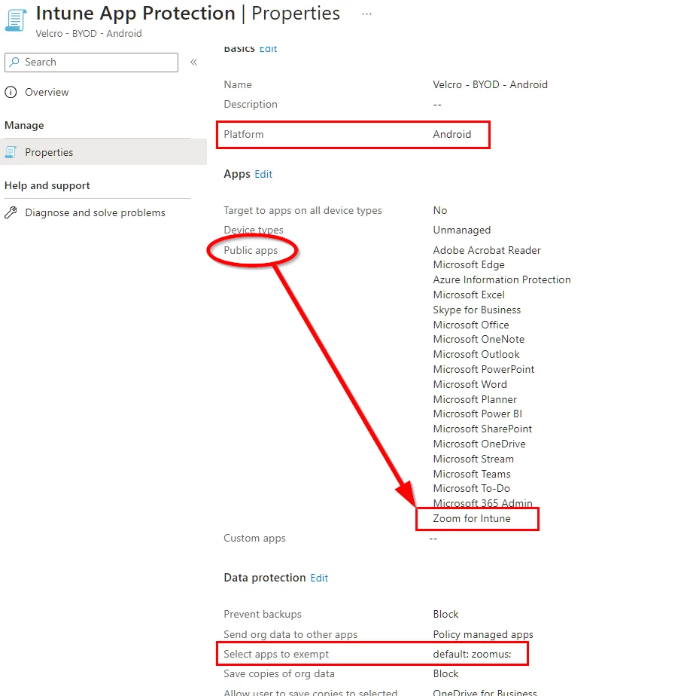Click Microsoft Power BI entry
681x696 pixels.
(478, 414)
